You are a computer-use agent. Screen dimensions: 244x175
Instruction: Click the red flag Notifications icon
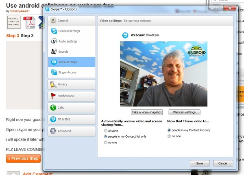[53, 96]
